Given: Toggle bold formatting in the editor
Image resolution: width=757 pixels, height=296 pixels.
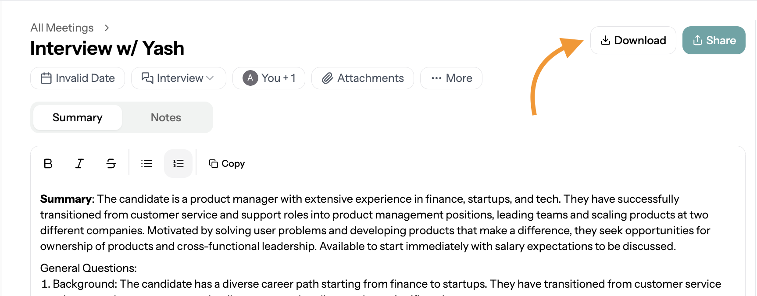Looking at the screenshot, I should tap(48, 164).
